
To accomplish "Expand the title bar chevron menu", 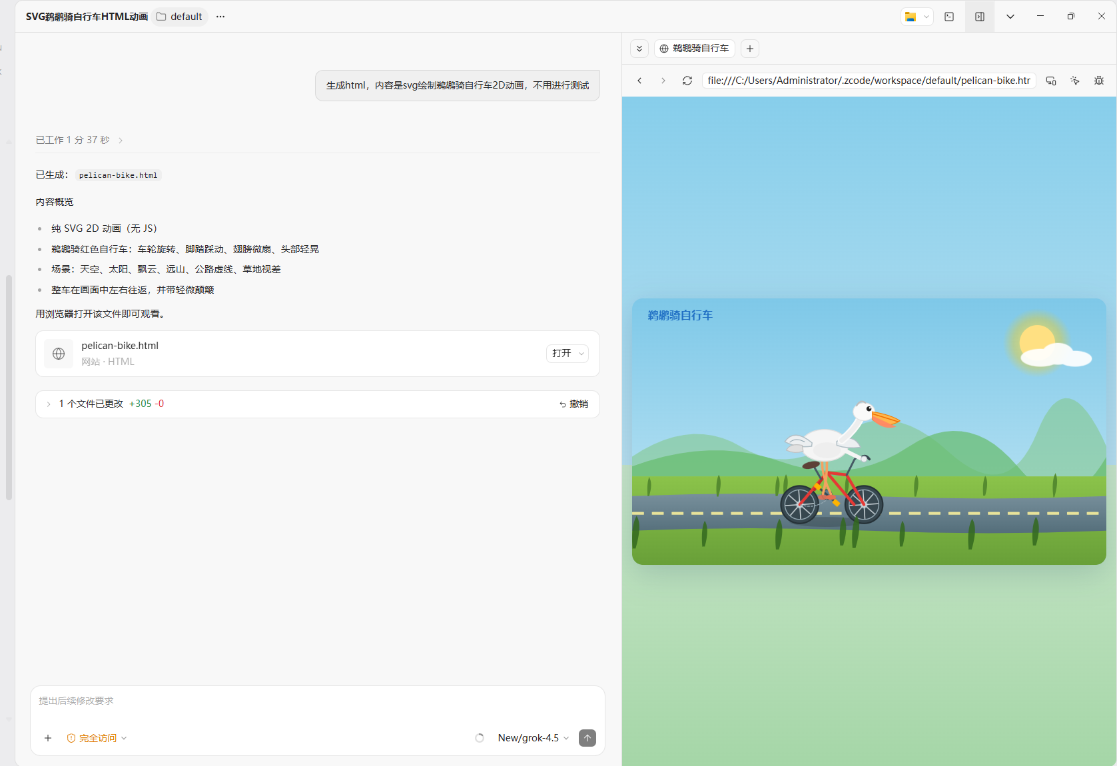I will [1010, 17].
